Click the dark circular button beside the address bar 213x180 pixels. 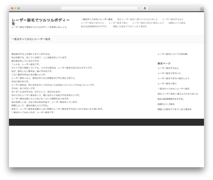point(145,8)
